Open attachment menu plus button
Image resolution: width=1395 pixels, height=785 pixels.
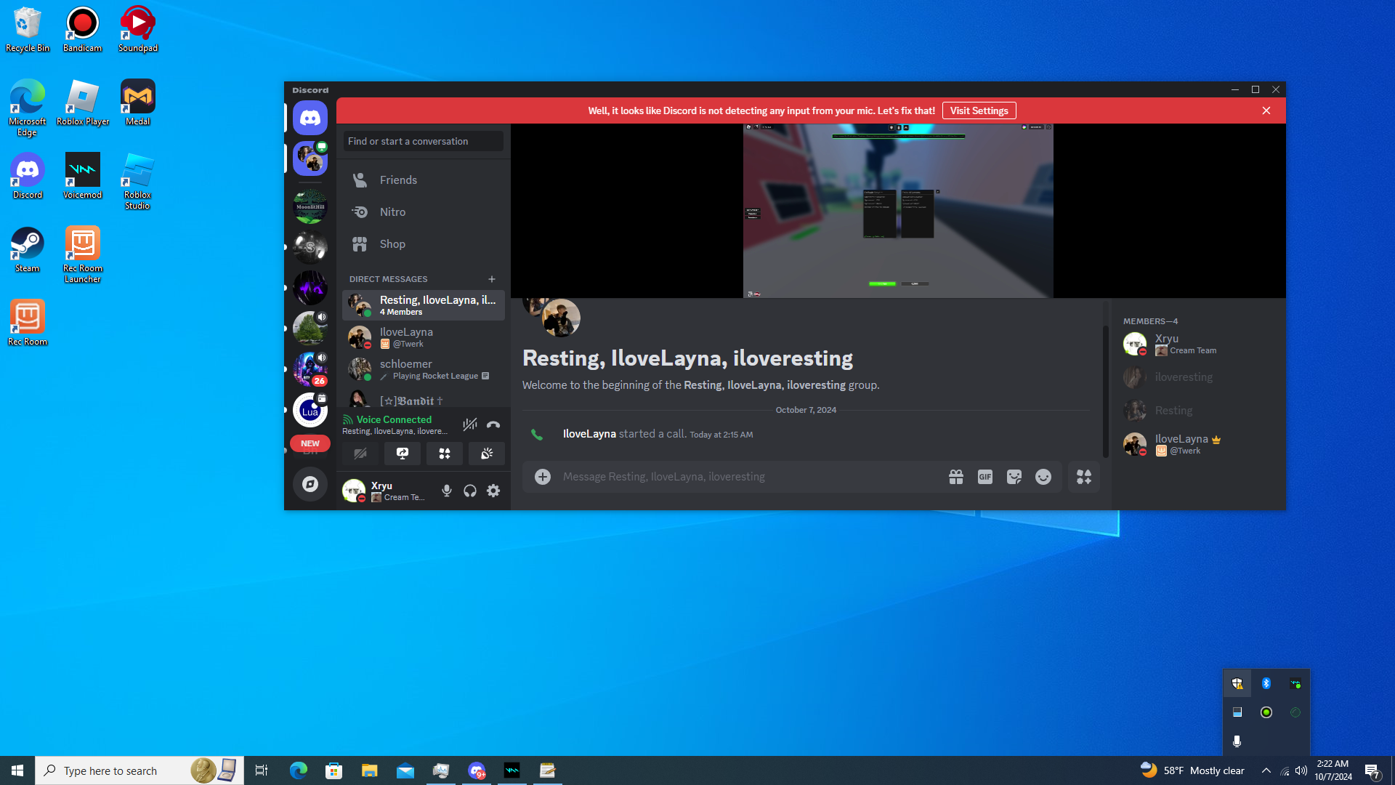[x=543, y=477]
